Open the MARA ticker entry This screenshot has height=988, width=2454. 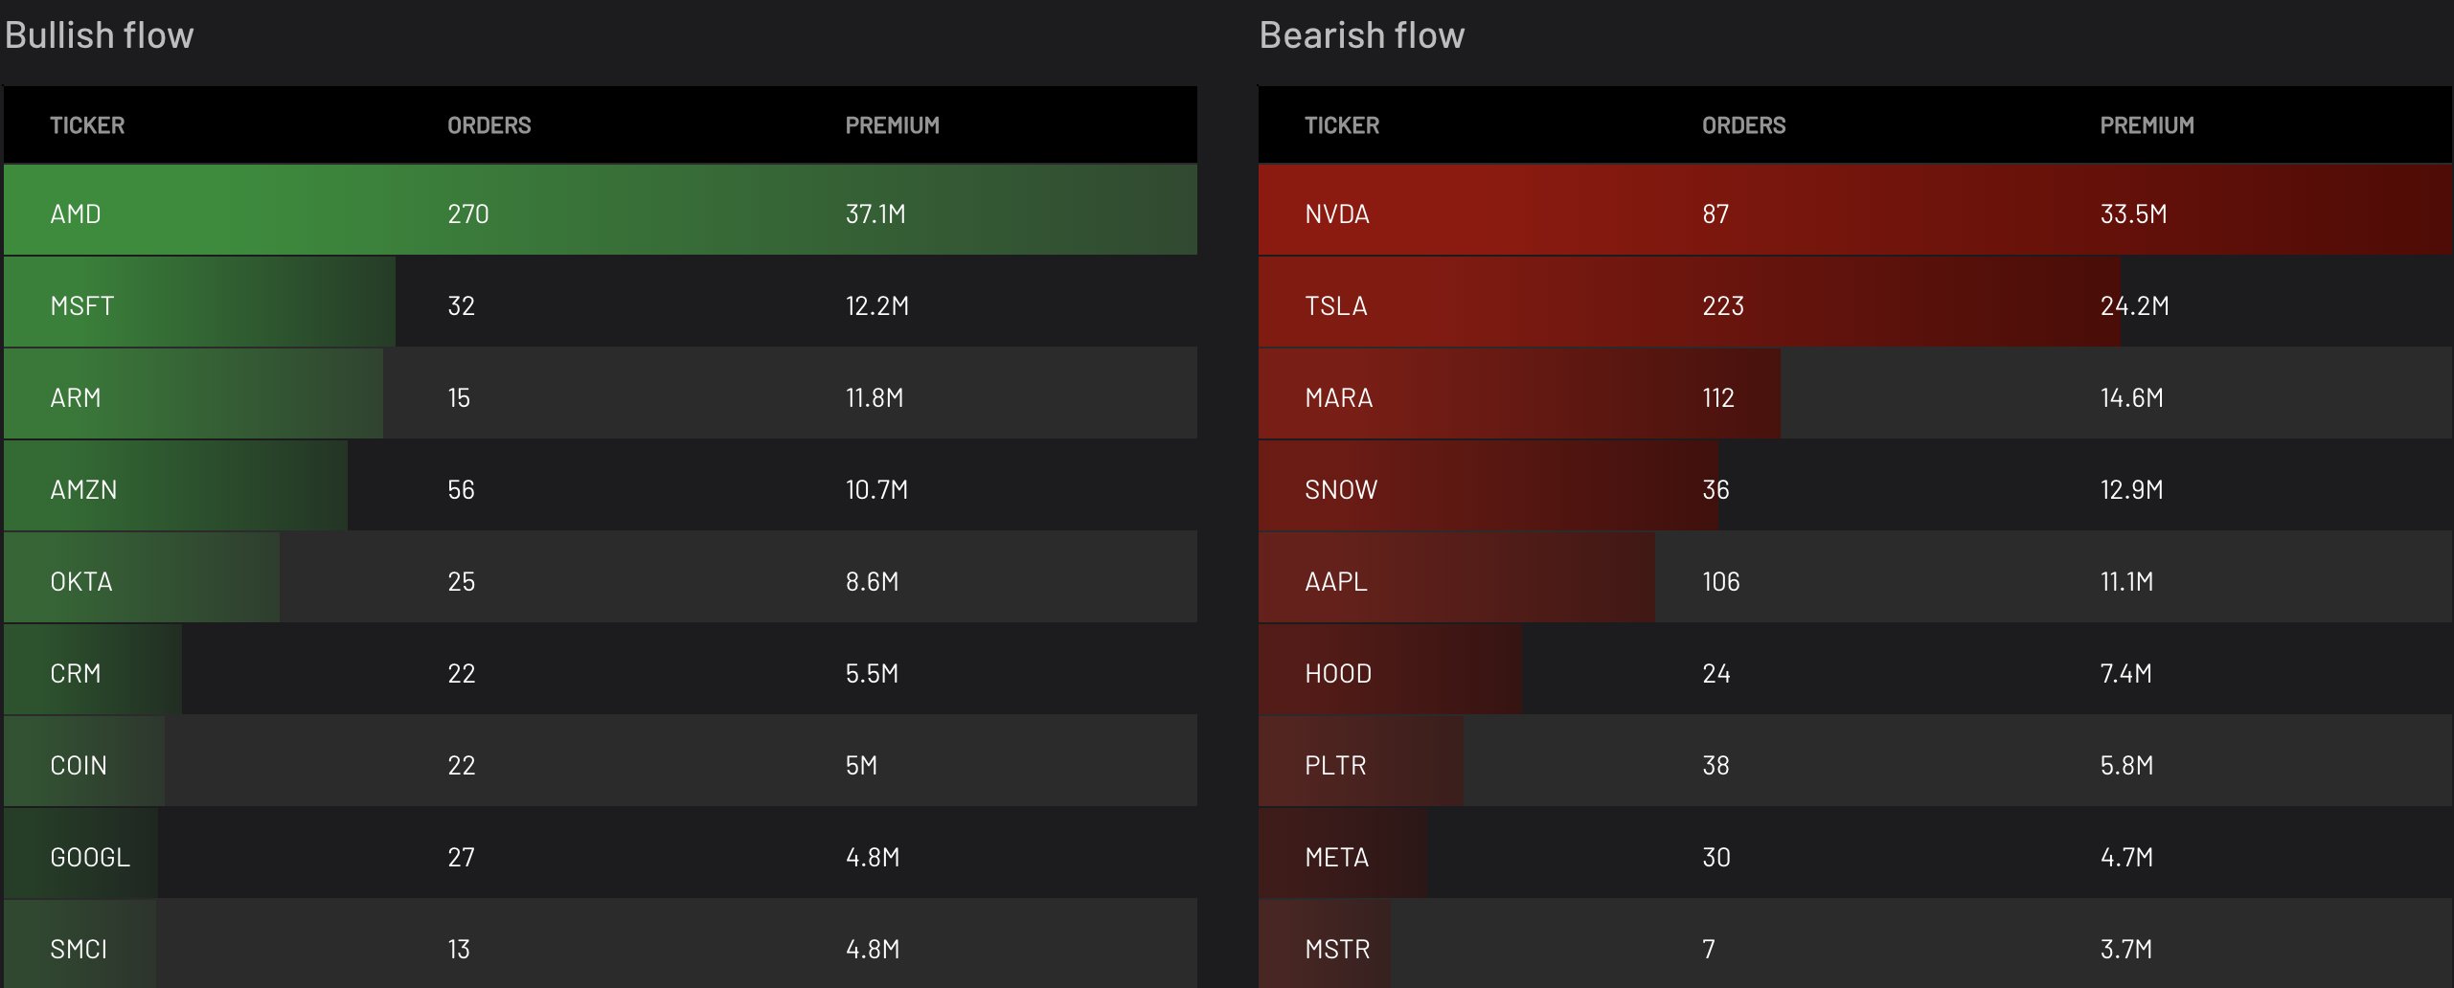click(1339, 397)
